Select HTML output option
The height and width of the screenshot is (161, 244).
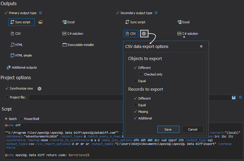17,45
